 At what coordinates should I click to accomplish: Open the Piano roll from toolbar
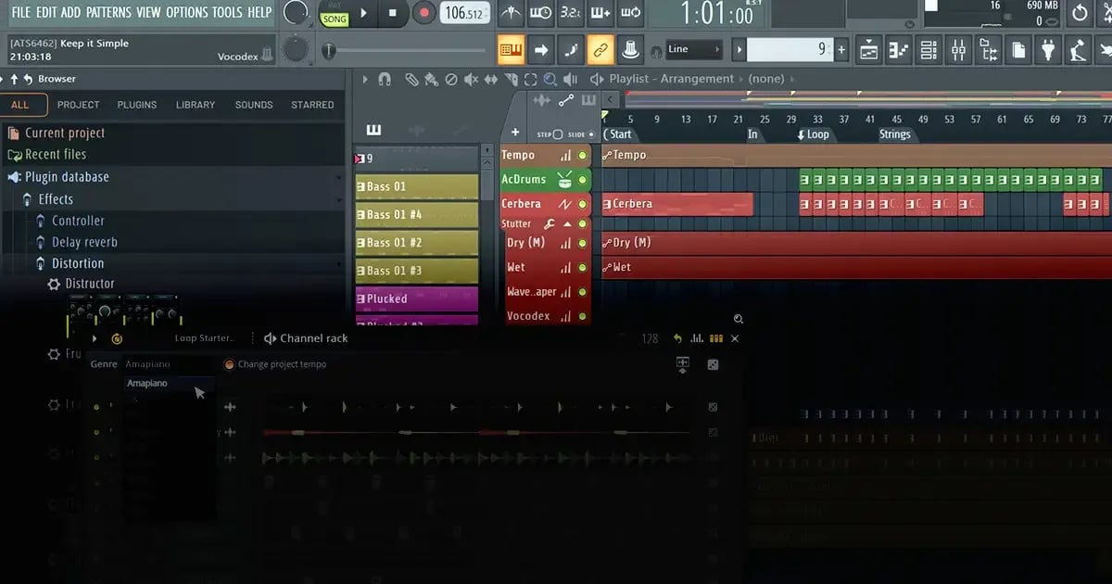pyautogui.click(x=898, y=49)
